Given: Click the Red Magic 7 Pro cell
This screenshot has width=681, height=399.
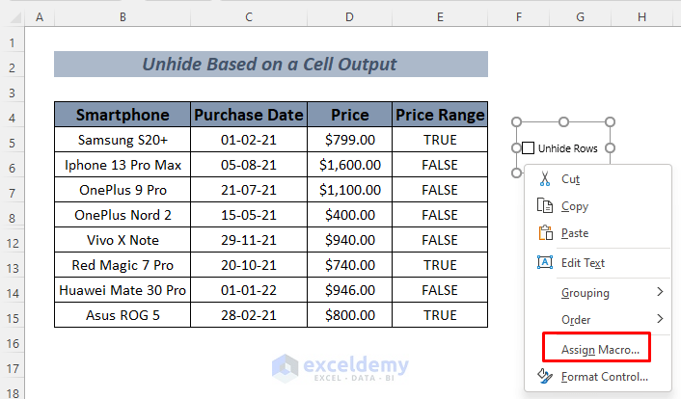Looking at the screenshot, I should [123, 265].
